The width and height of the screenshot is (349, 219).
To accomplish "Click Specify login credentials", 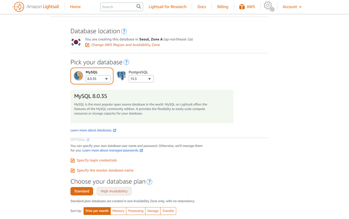I will (97, 161).
